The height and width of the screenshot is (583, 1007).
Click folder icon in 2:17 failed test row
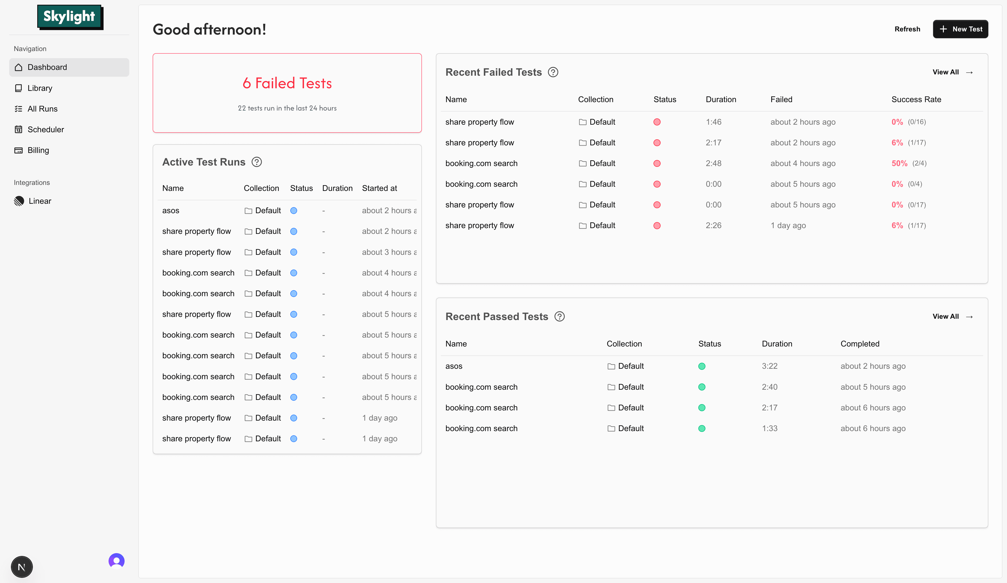[583, 143]
